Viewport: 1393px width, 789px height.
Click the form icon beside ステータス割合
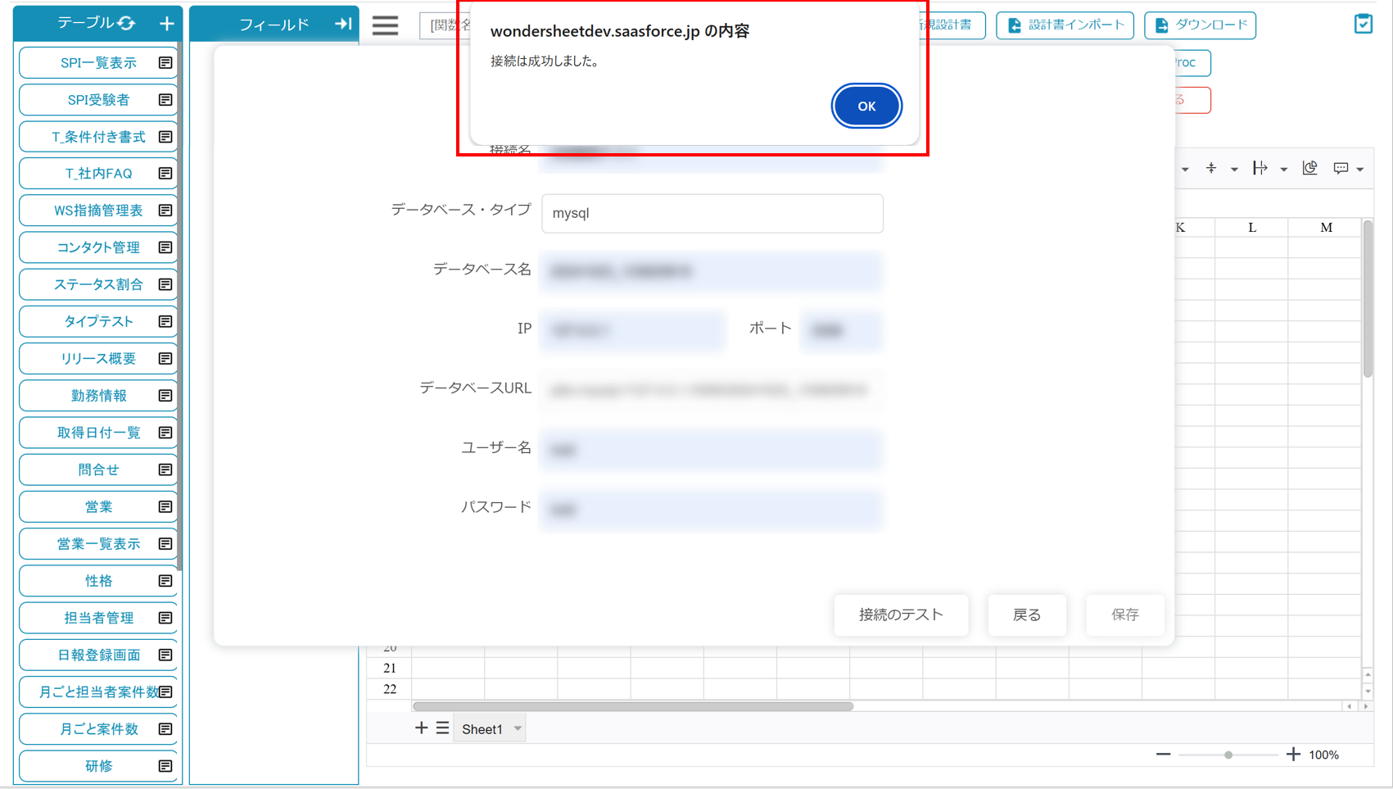tap(165, 284)
